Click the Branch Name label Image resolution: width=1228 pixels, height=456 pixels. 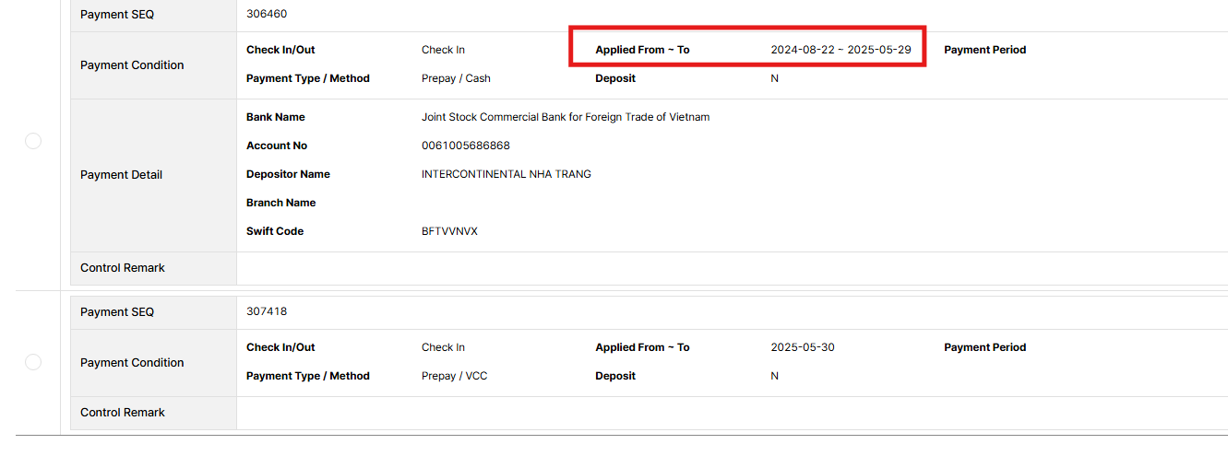280,203
